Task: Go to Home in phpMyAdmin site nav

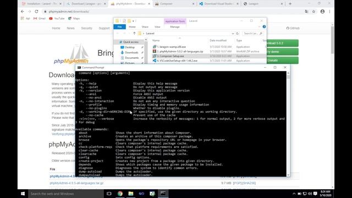Action: tap(56, 28)
